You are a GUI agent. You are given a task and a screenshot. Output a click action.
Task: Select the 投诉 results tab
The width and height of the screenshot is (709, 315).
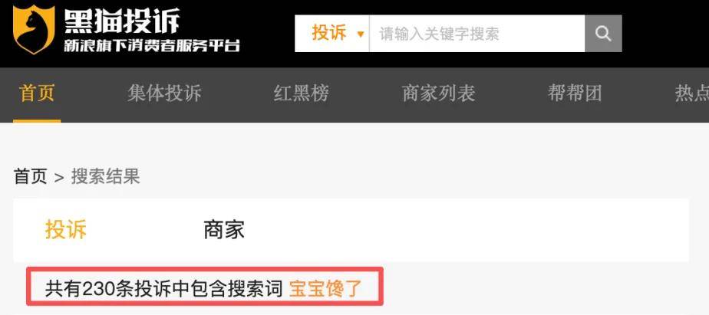pos(65,230)
